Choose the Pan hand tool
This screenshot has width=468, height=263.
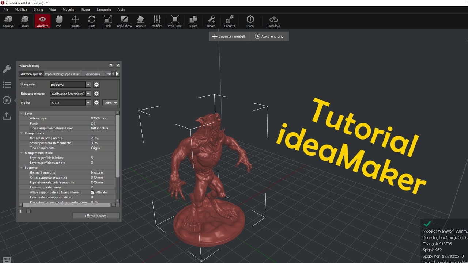pyautogui.click(x=58, y=21)
